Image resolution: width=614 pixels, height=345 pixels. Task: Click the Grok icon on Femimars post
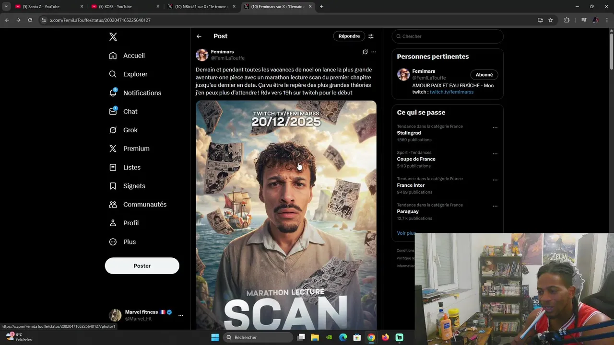tap(365, 52)
